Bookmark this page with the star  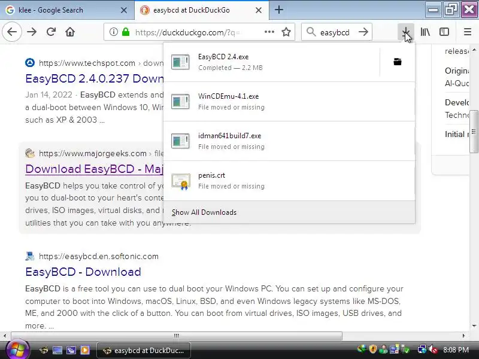coord(286,32)
